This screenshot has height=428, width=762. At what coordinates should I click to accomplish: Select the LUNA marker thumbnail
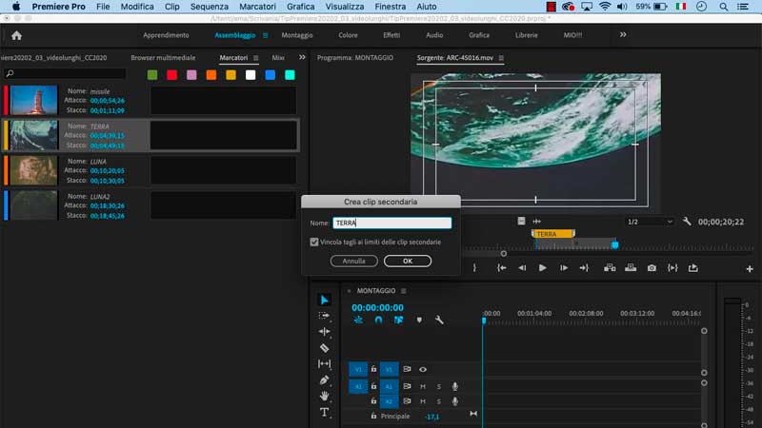tap(34, 170)
